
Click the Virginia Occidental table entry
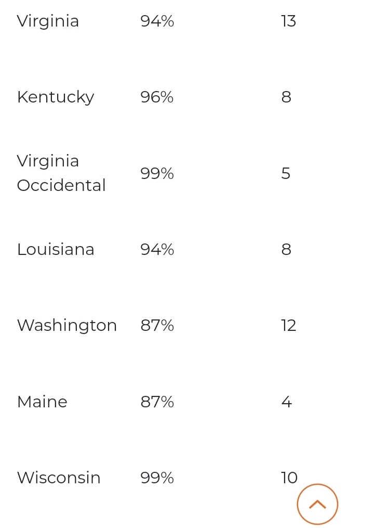[61, 173]
